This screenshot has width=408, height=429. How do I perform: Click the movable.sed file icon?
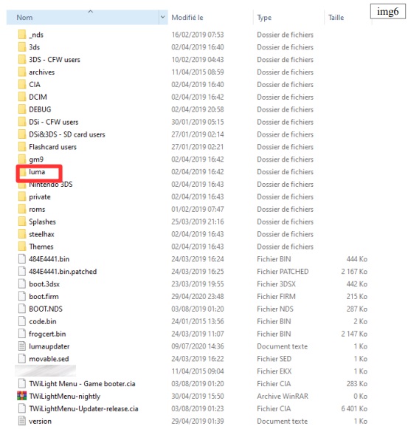[22, 359]
